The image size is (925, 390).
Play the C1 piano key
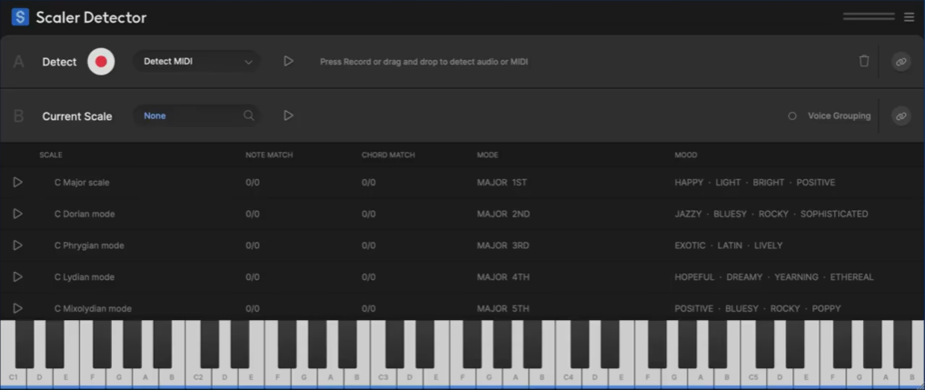[x=13, y=376]
